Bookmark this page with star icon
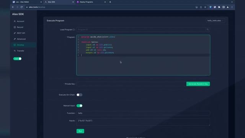 click(205, 7)
